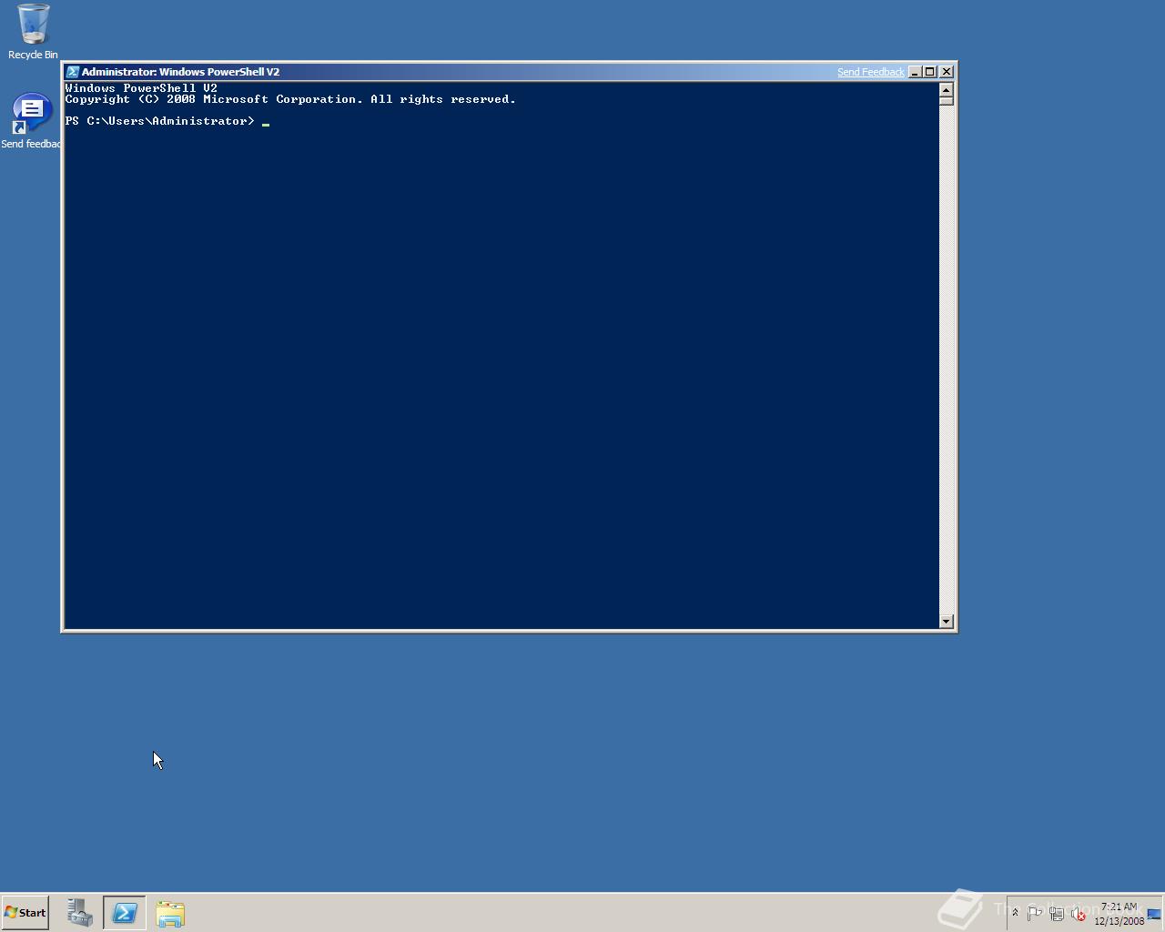Click the scrollbar down arrow in PowerShell
This screenshot has width=1165, height=932.
click(946, 622)
